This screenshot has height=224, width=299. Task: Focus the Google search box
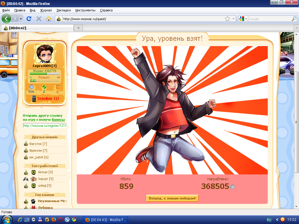(270, 19)
